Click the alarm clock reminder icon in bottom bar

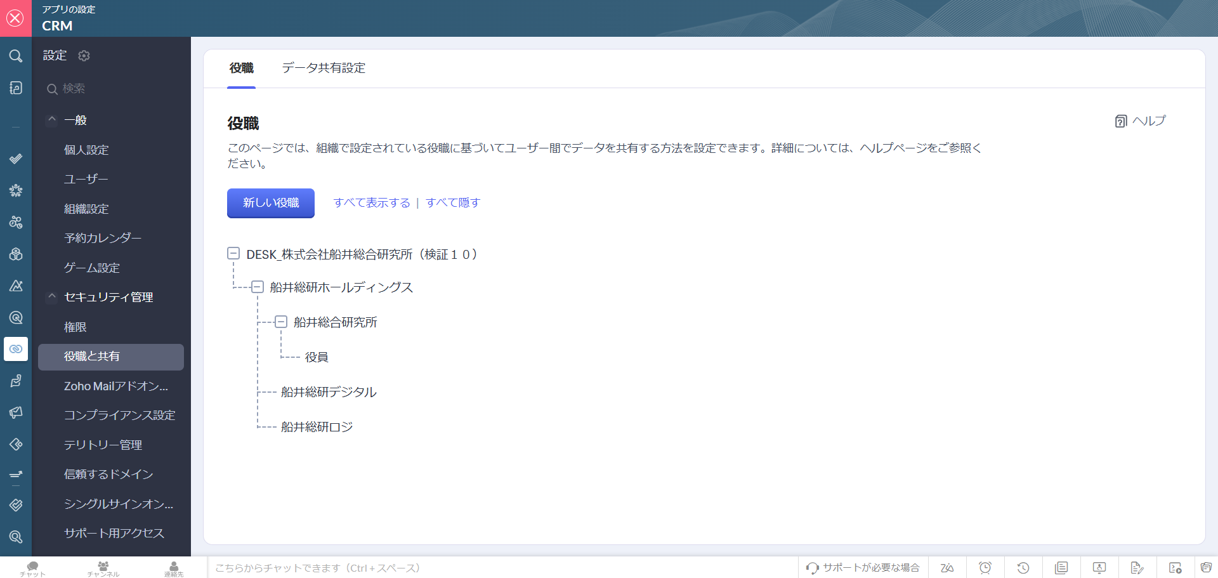(x=985, y=568)
